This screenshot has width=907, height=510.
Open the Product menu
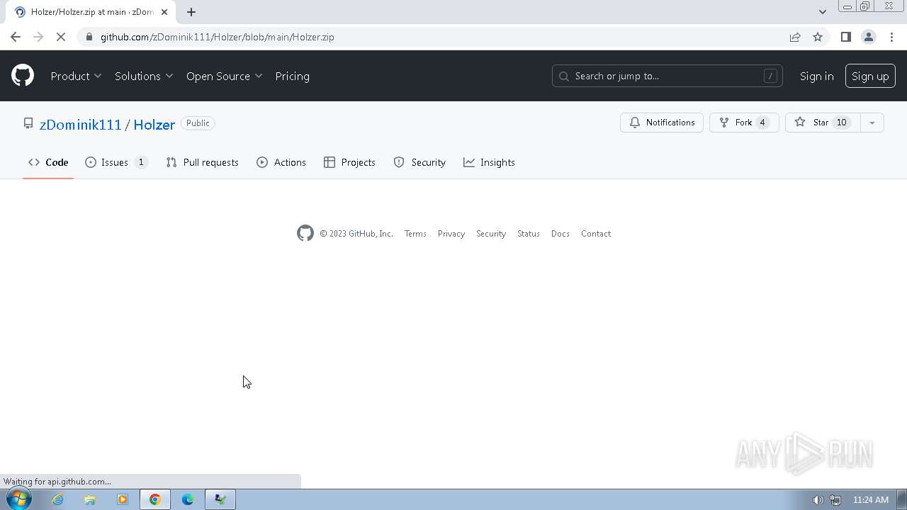[76, 76]
